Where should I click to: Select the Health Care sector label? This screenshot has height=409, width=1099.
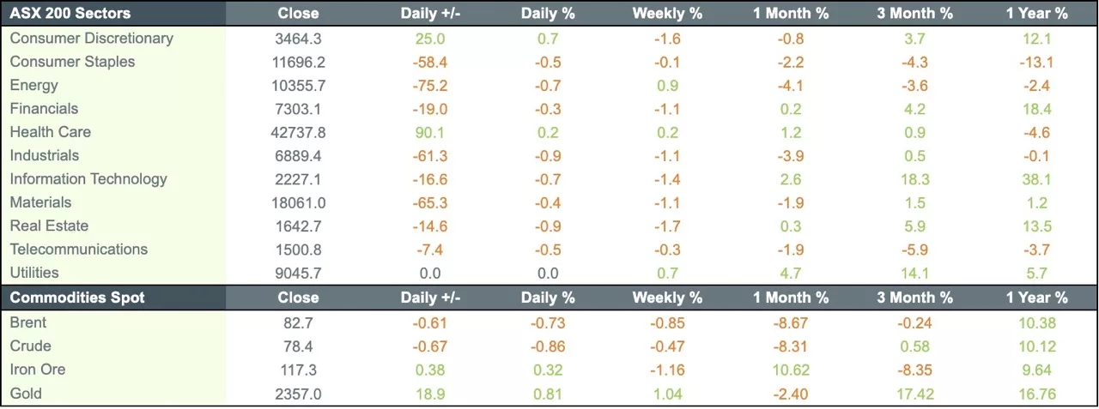pyautogui.click(x=50, y=132)
